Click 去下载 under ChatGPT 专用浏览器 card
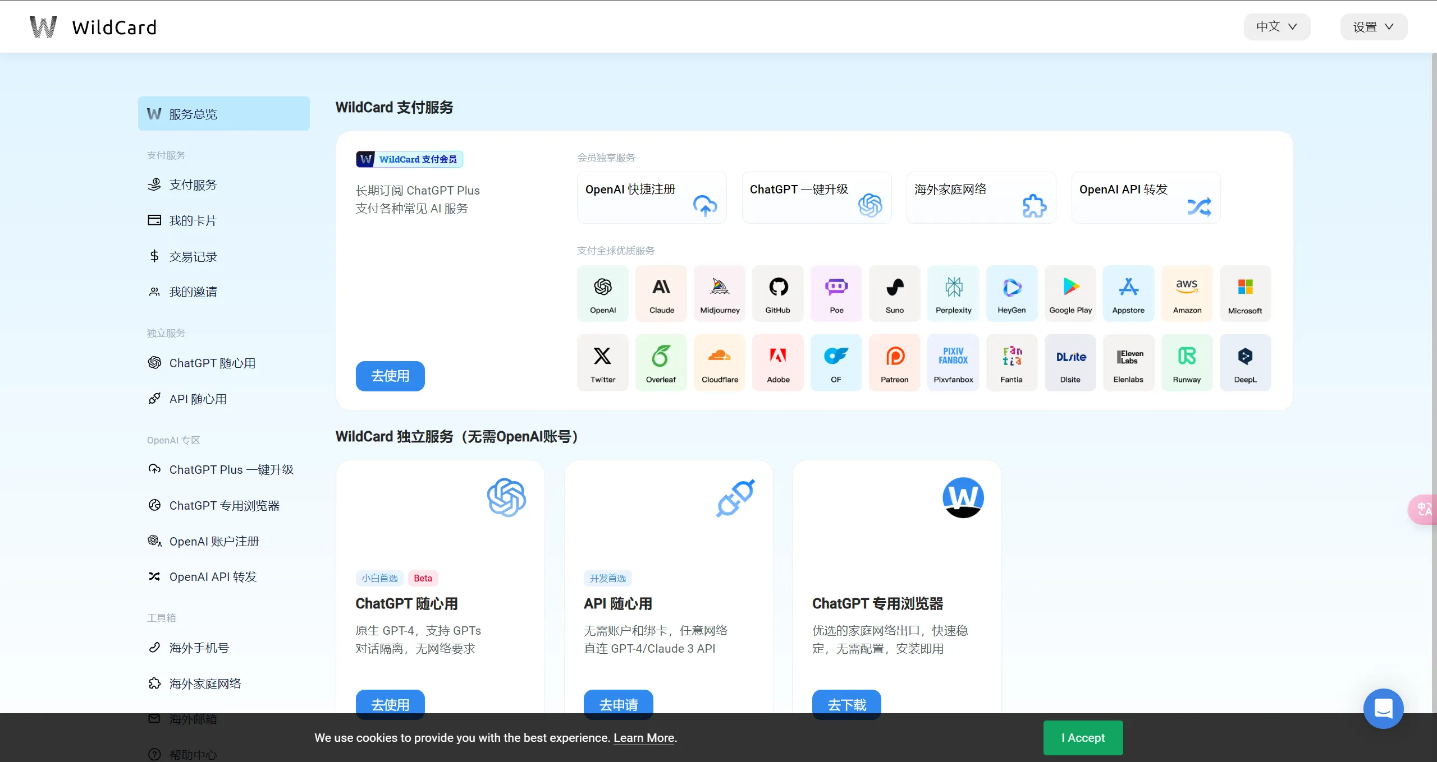 pyautogui.click(x=846, y=704)
